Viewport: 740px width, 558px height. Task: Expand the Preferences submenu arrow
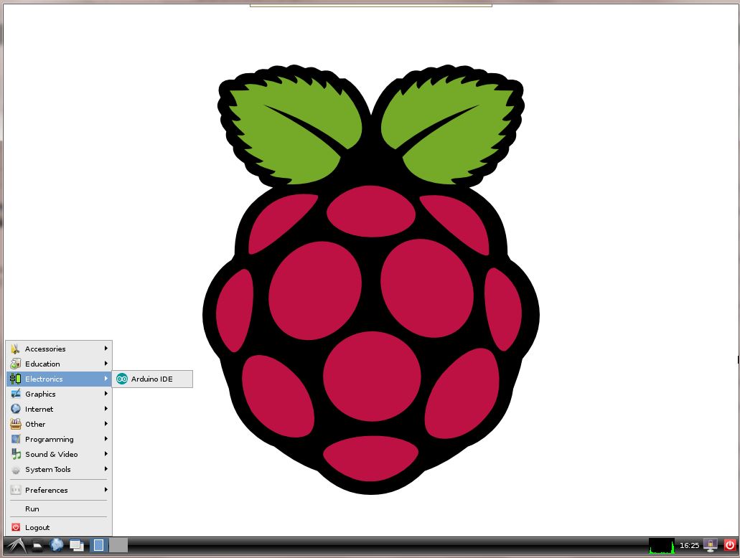[106, 490]
